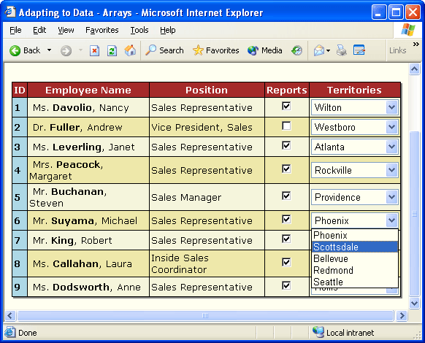The width and height of the screenshot is (425, 343).
Task: Toggle Reports checkbox for Laura Callahan
Action: (x=286, y=262)
